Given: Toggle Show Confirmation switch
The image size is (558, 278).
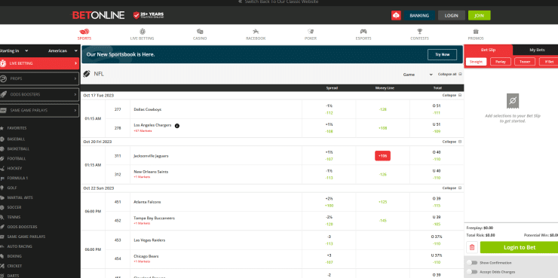Looking at the screenshot, I should 472,263.
